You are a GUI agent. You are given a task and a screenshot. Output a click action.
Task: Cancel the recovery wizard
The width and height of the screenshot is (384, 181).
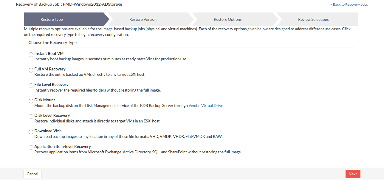point(32,174)
